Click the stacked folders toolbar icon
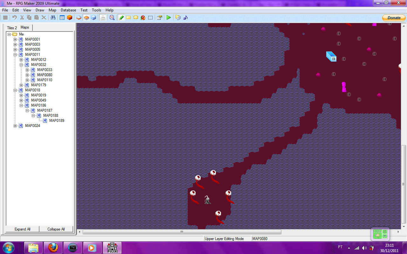 (178, 18)
